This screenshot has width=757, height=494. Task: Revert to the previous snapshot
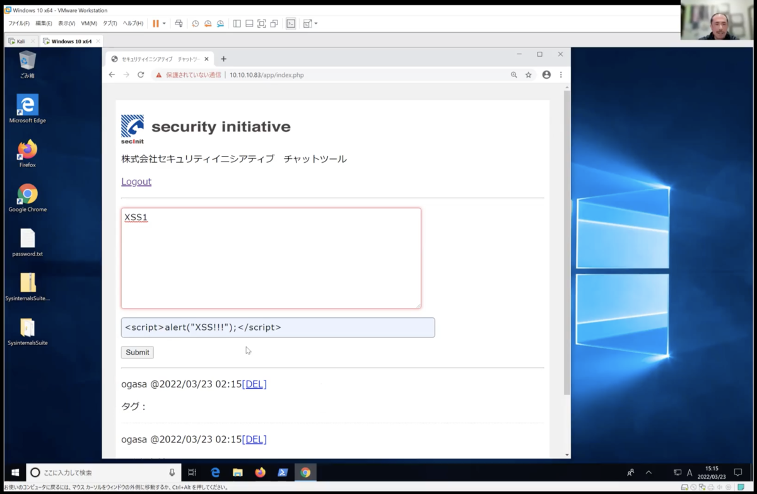pyautogui.click(x=208, y=23)
